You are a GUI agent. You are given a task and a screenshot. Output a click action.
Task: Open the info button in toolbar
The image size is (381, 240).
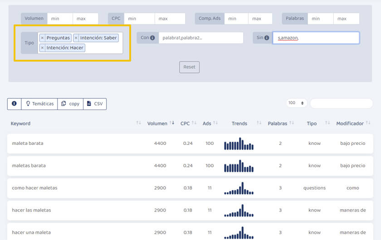(x=14, y=104)
